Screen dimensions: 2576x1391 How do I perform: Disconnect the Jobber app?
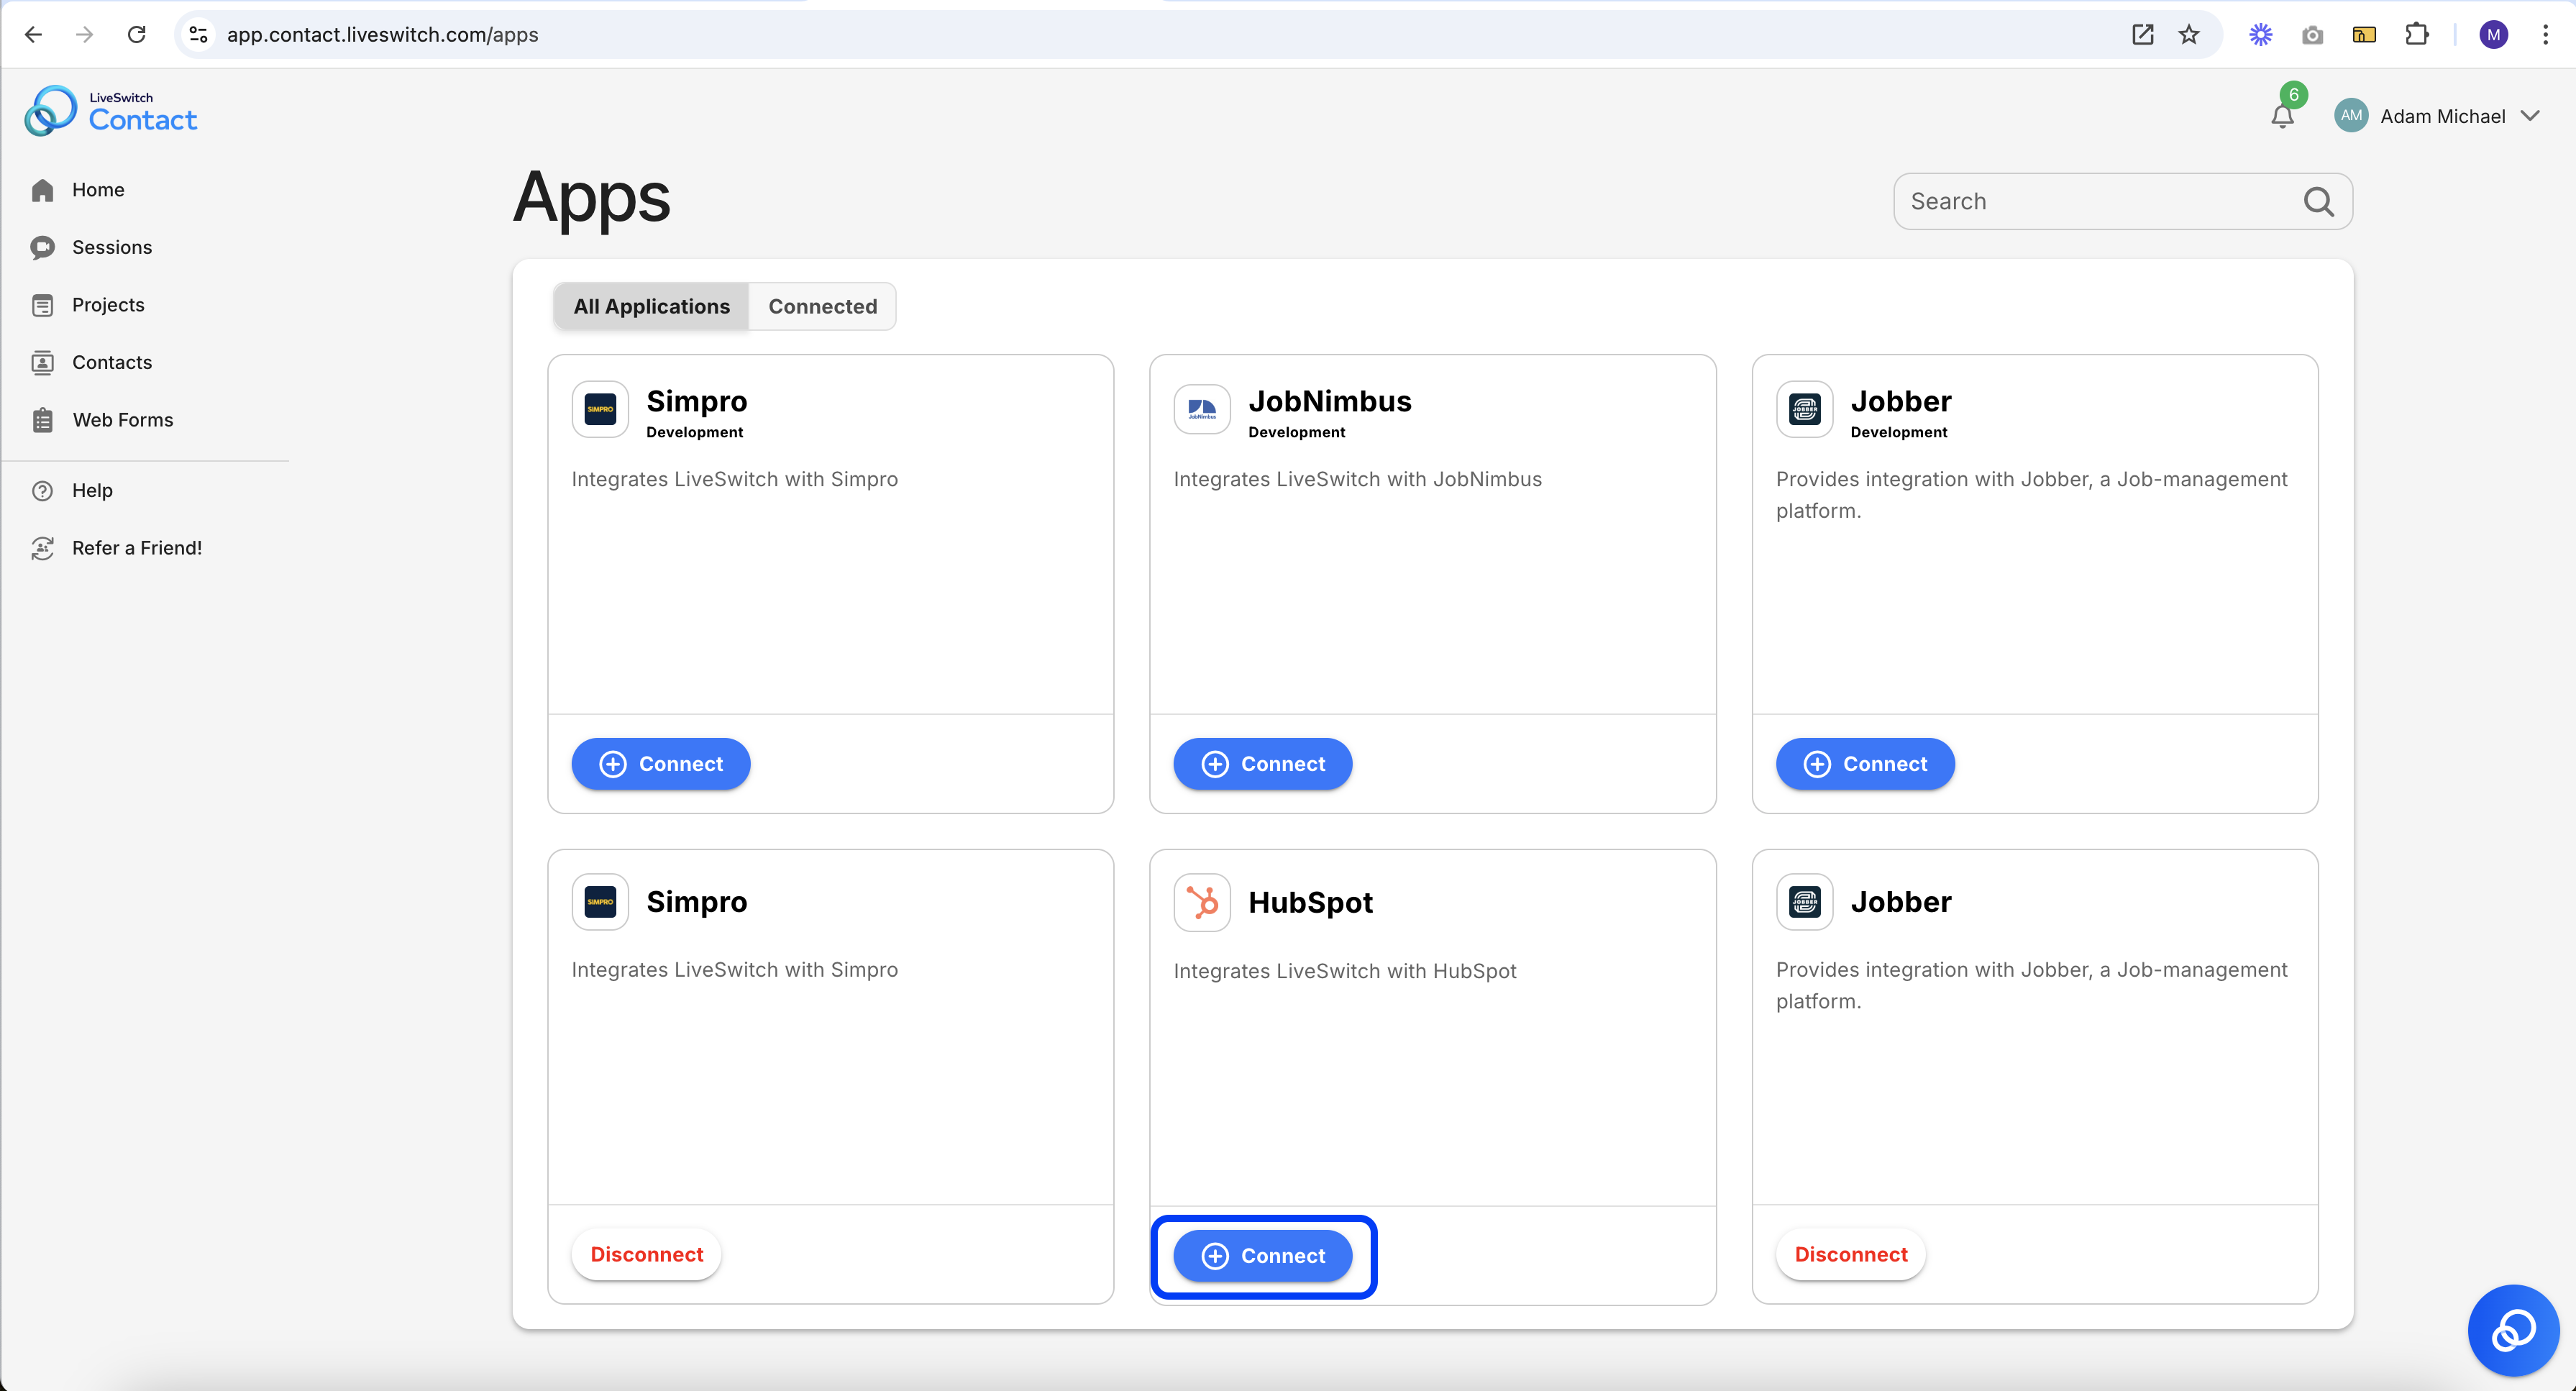pyautogui.click(x=1850, y=1254)
